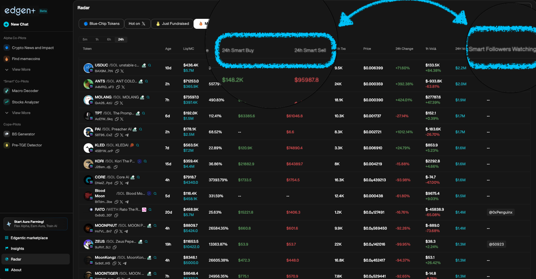This screenshot has height=279, width=536.
Task: Select the Hot on X filter tab
Action: point(137,23)
